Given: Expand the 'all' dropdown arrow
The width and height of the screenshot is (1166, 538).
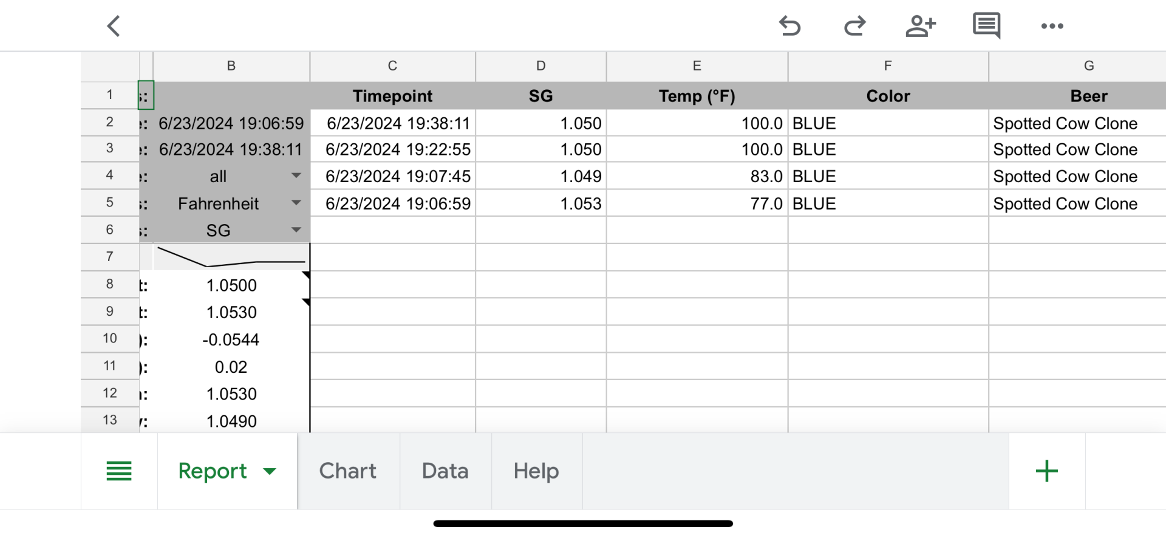Looking at the screenshot, I should pyautogui.click(x=296, y=176).
